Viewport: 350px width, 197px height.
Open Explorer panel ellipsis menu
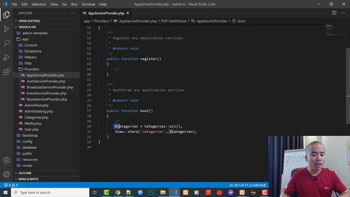pyautogui.click(x=73, y=13)
